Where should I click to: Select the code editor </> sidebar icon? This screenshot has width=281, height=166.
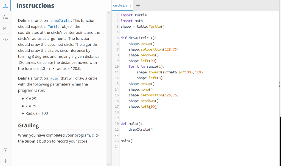(5, 39)
